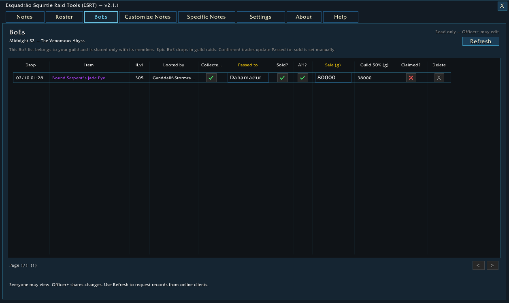Image resolution: width=509 pixels, height=303 pixels.
Task: Toggle the Claimed red X mark
Action: (411, 78)
